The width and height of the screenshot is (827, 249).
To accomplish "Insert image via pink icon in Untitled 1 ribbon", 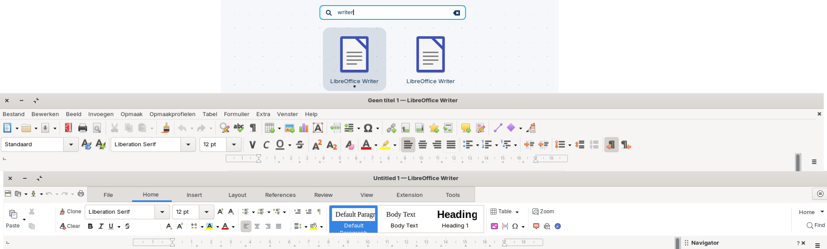I will click(494, 226).
